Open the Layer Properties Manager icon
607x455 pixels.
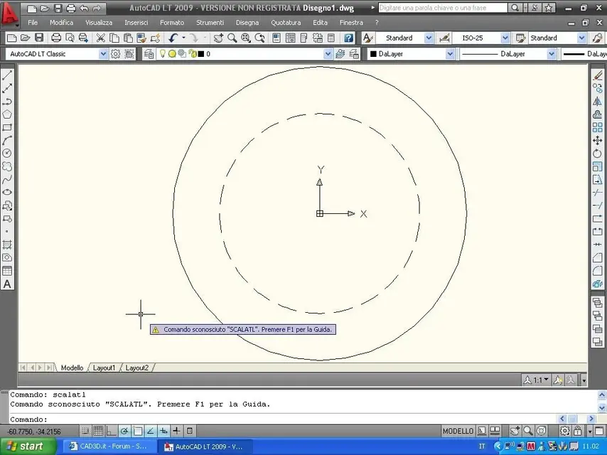point(149,54)
